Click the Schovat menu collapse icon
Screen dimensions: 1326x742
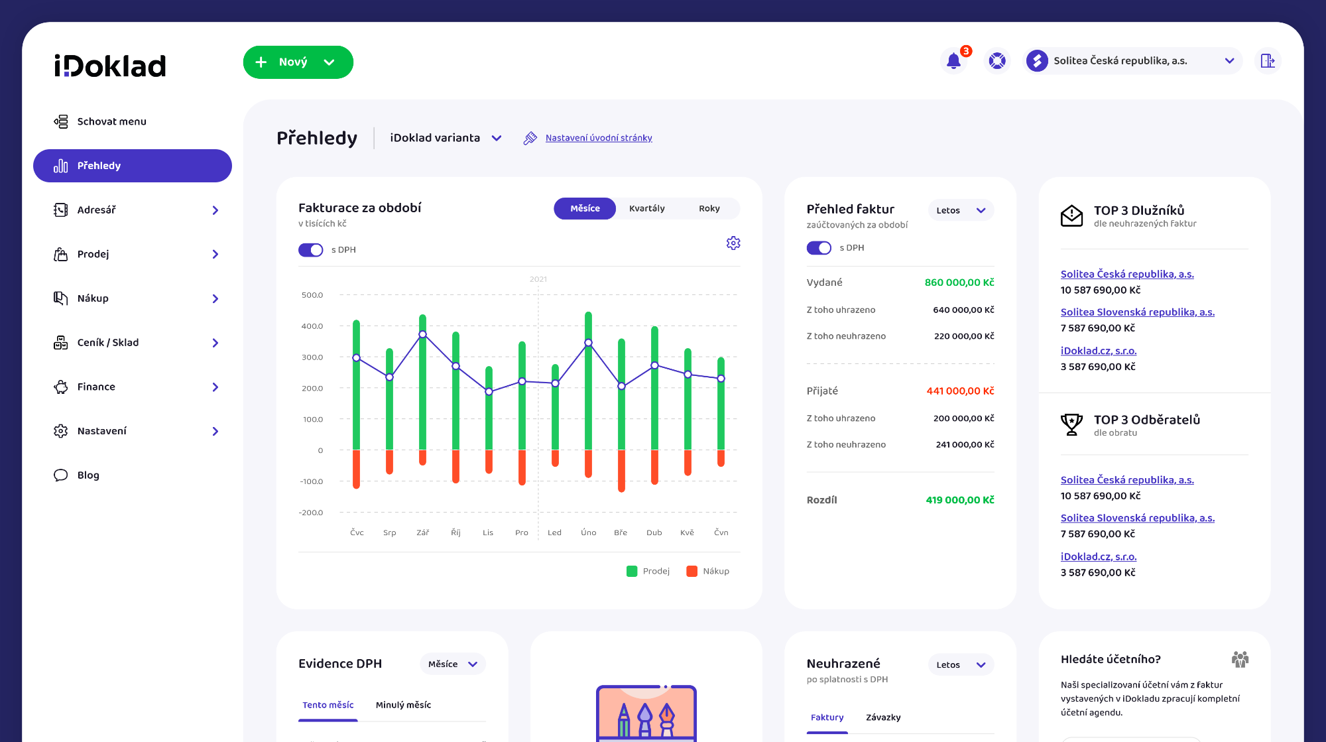point(61,121)
